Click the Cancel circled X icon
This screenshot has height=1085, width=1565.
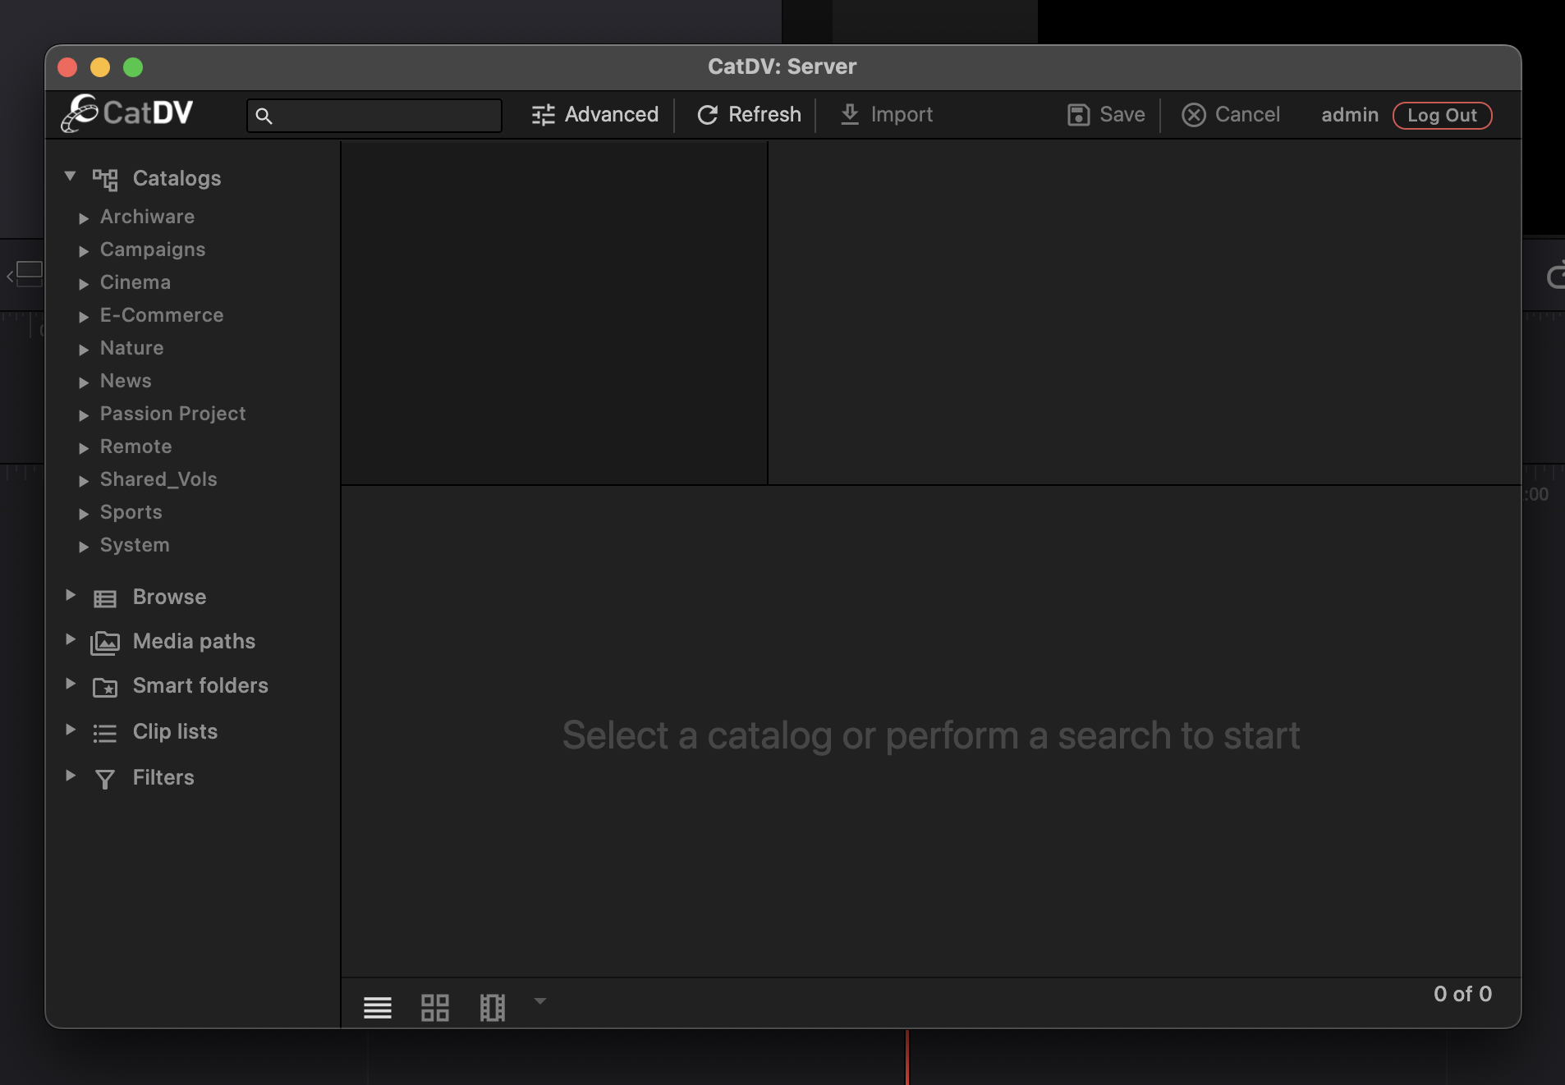point(1193,115)
